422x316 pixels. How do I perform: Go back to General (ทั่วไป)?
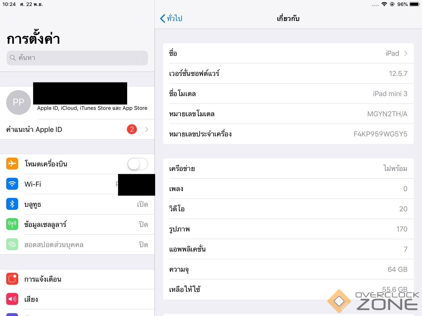(171, 19)
